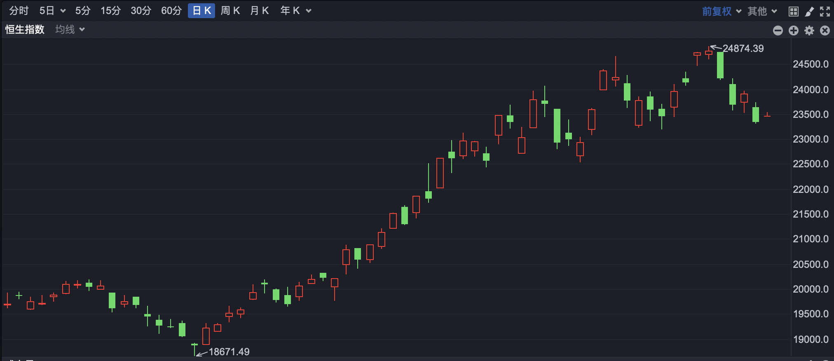
Task: Remove indicator with the X circle icon
Action: point(825,30)
